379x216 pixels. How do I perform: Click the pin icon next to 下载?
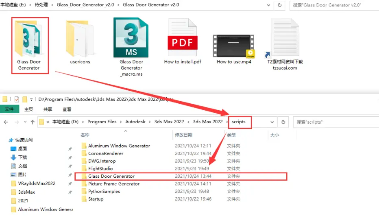(x=70, y=157)
